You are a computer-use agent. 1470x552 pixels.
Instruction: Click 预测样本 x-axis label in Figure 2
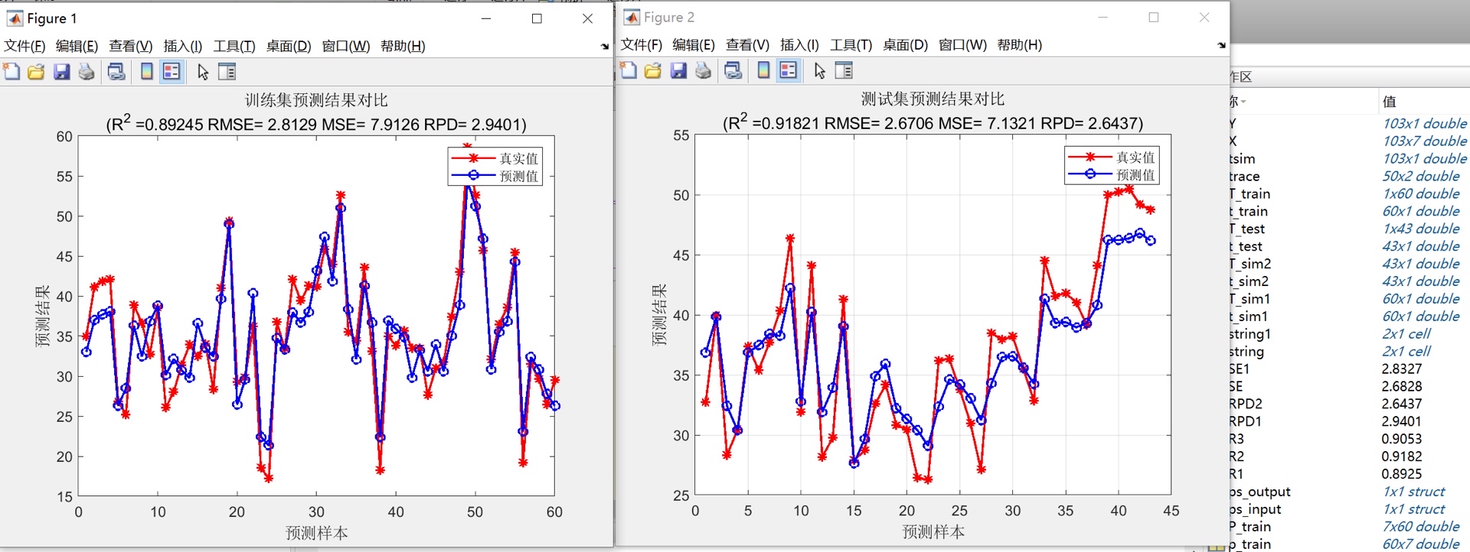click(x=933, y=531)
